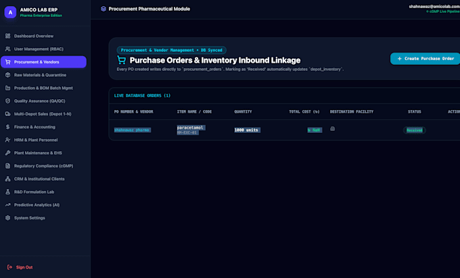Screen dimensions: 460x278
Task: Click the 1000 units quantity cell
Action: coord(246,130)
